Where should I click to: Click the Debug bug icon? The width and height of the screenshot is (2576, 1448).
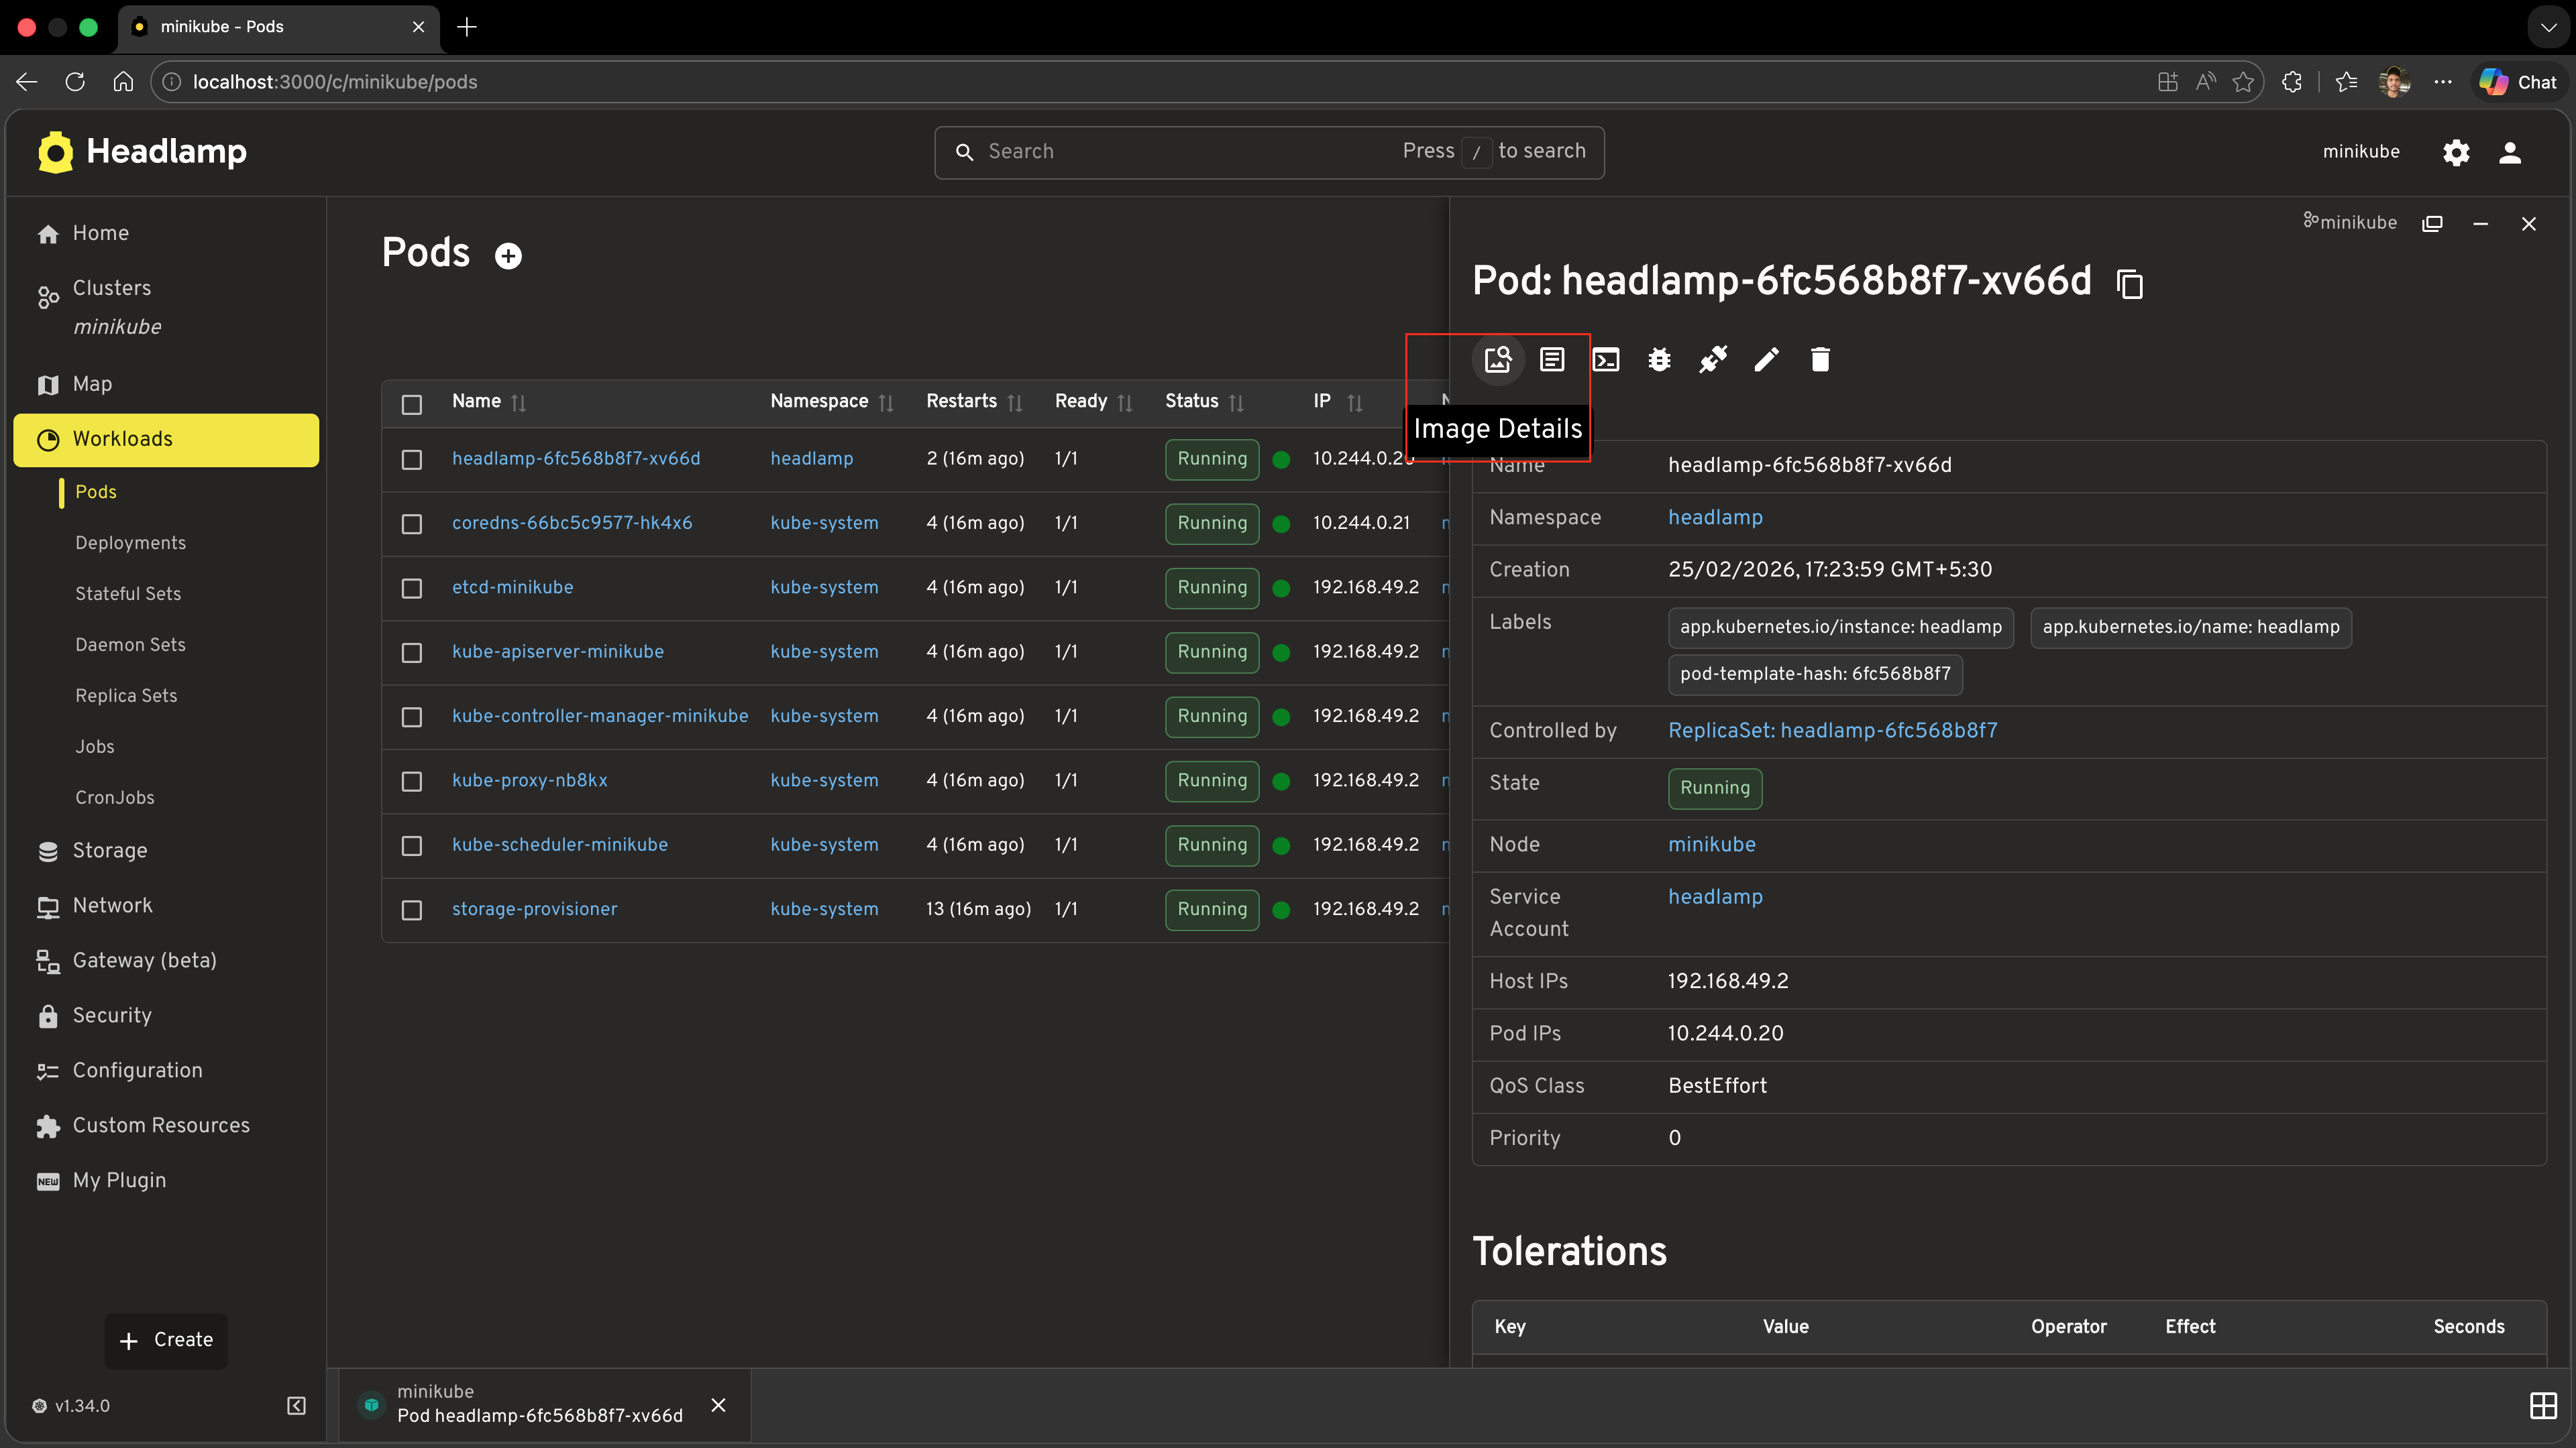(x=1659, y=360)
